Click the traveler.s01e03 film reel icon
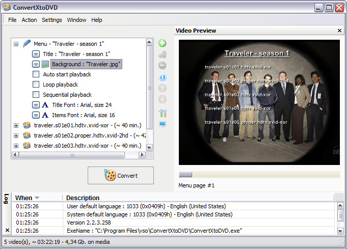Viewport: 347px width, 249px height. (x=26, y=145)
